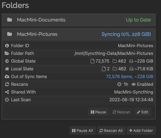Screen dimensions: 161x138
Task: Click the share icon beside Shared With
Action: tap(7, 92)
